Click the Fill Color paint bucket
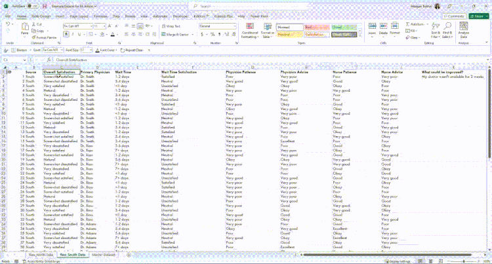The width and height of the screenshot is (492, 264). point(102,35)
